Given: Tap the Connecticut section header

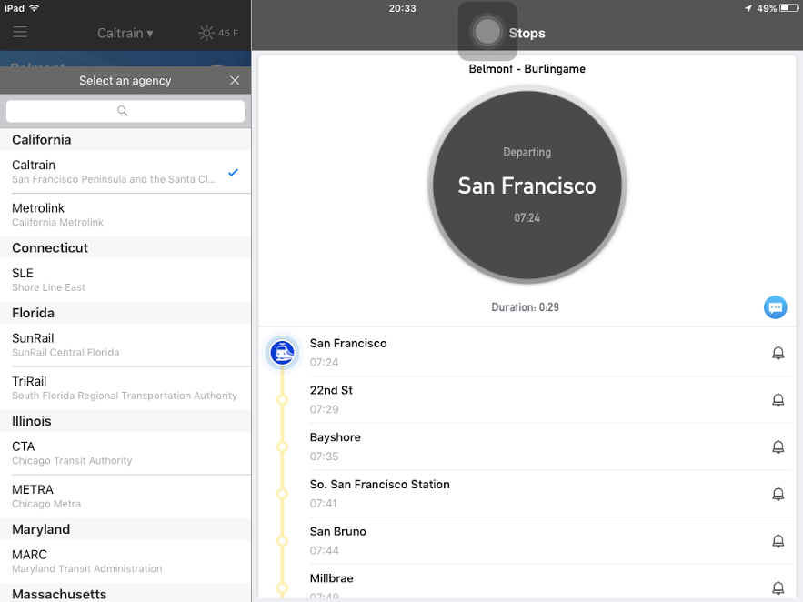Looking at the screenshot, I should (x=125, y=247).
